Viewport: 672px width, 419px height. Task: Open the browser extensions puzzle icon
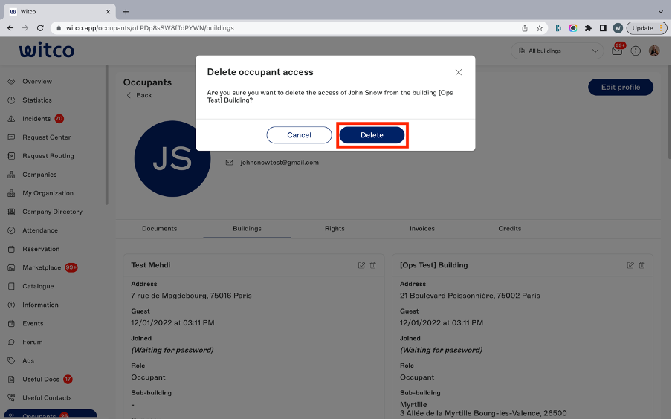[588, 28]
